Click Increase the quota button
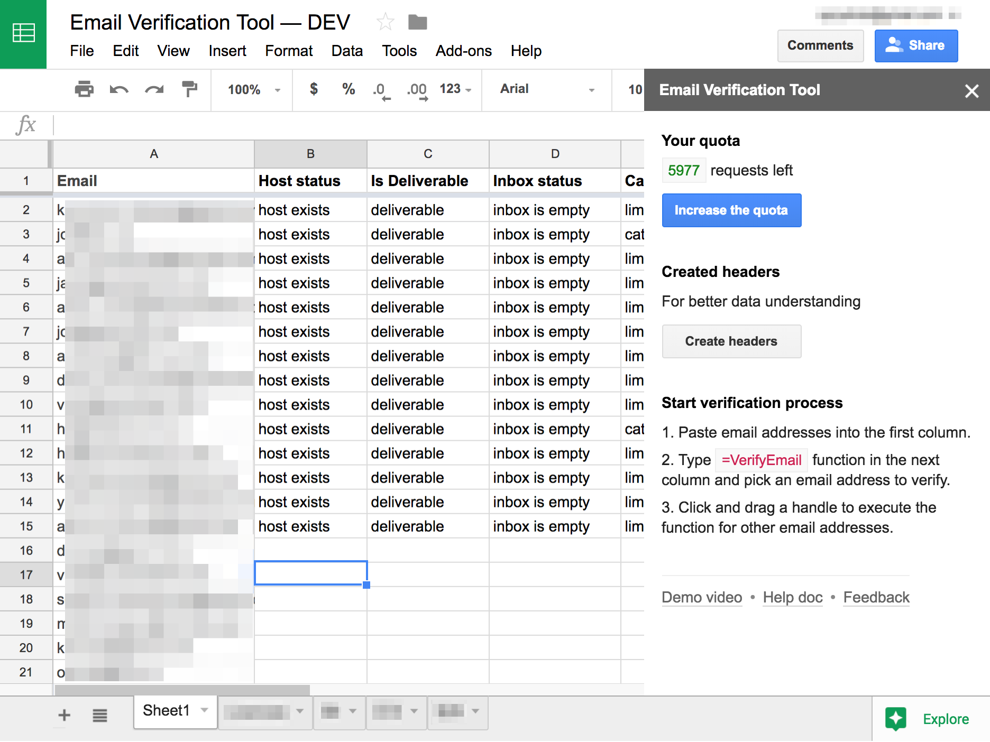The image size is (990, 742). click(731, 210)
